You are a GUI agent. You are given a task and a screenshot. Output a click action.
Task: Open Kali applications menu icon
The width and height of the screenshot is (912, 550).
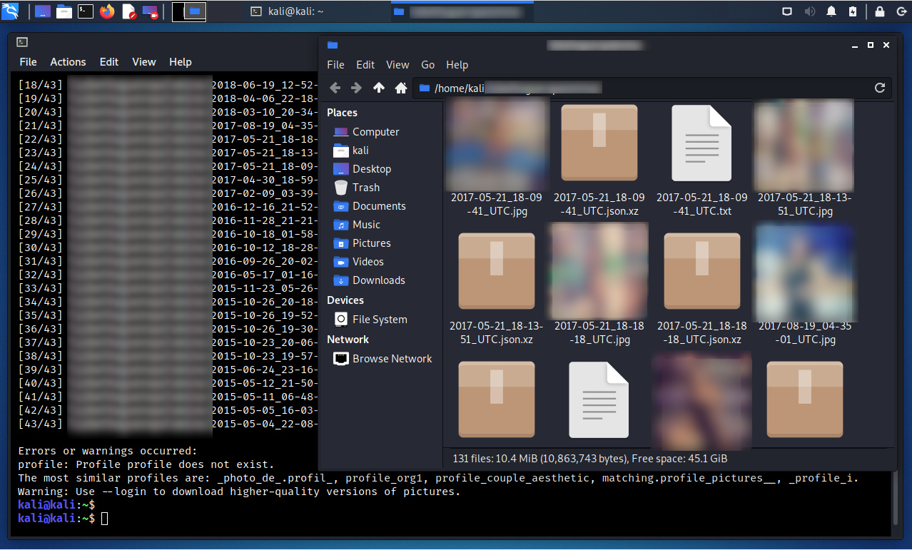click(11, 11)
